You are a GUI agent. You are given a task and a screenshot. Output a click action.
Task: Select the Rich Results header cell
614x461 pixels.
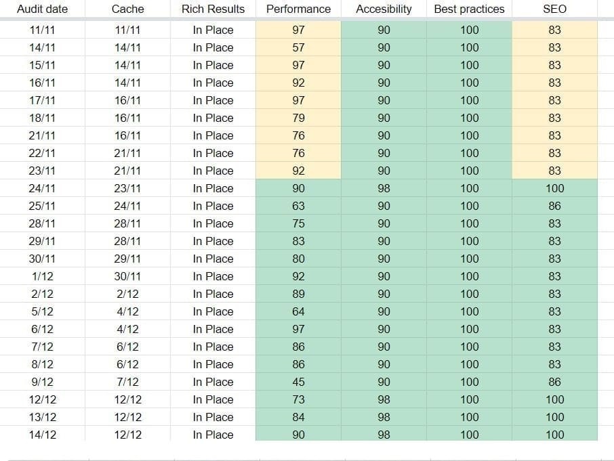coord(213,9)
